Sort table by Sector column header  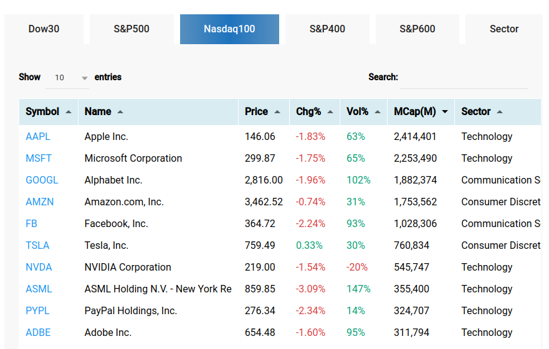[x=498, y=112]
